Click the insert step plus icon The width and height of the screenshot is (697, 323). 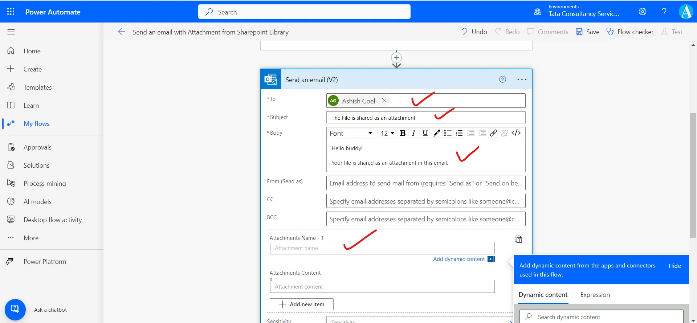coord(396,57)
